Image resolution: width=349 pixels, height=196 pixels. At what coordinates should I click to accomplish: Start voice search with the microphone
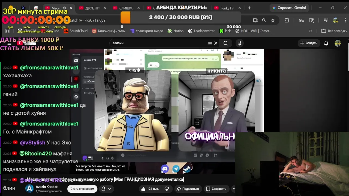(239, 43)
